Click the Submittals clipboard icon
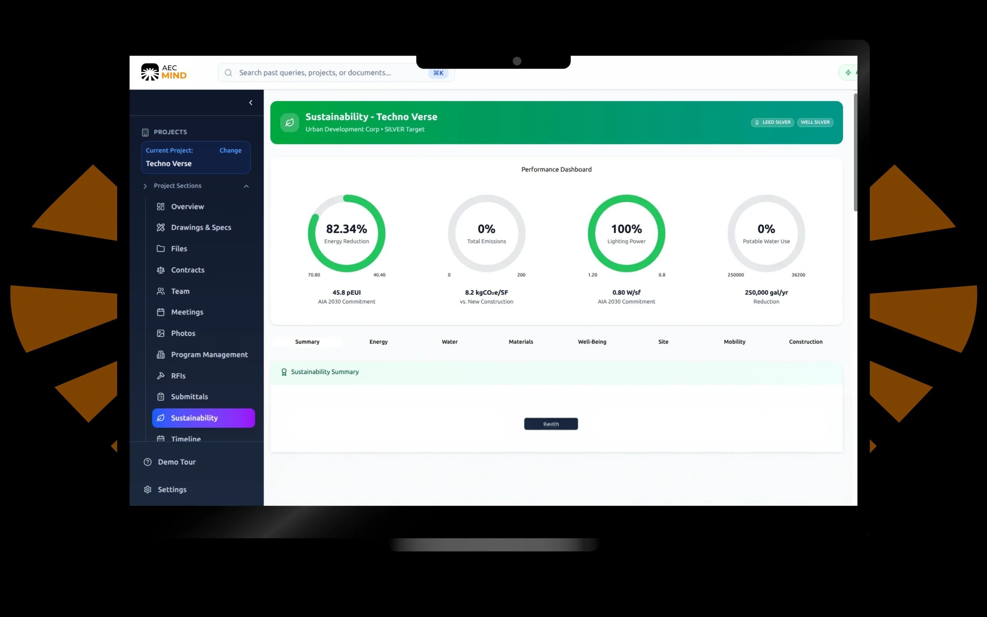 pos(161,396)
